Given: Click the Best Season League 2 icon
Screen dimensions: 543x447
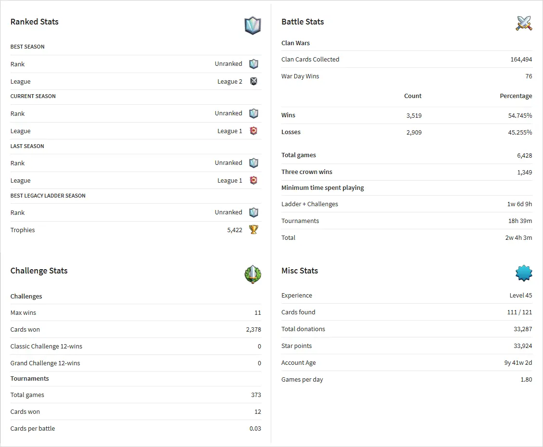Looking at the screenshot, I should [254, 81].
